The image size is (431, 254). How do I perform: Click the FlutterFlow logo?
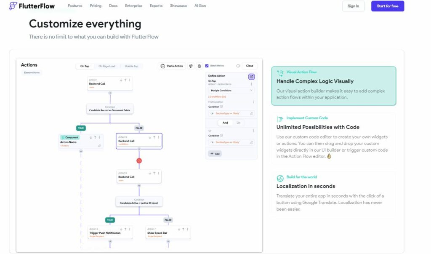[x=32, y=6]
